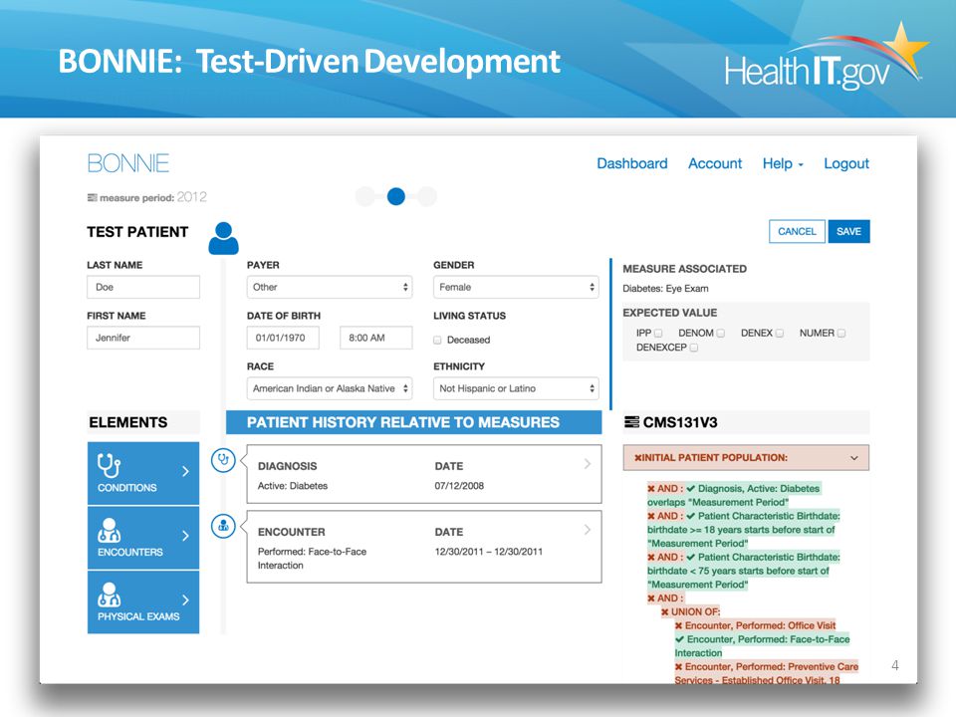
Task: Click the doctor icon in Physical Exams tile
Action: point(110,595)
